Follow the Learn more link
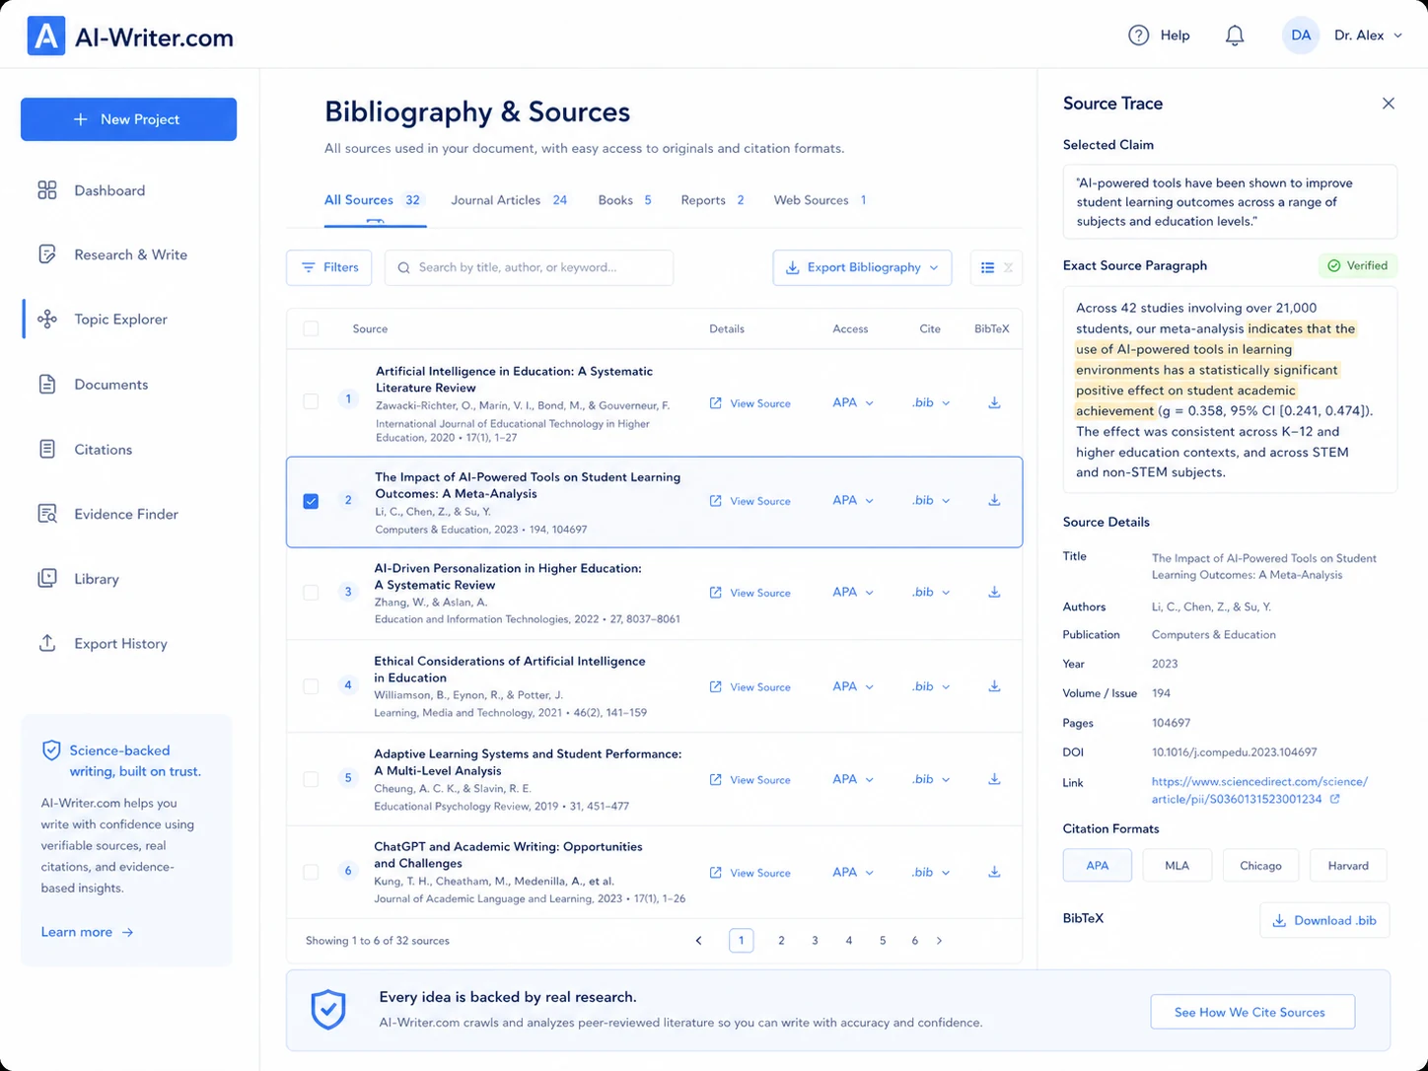 point(87,932)
